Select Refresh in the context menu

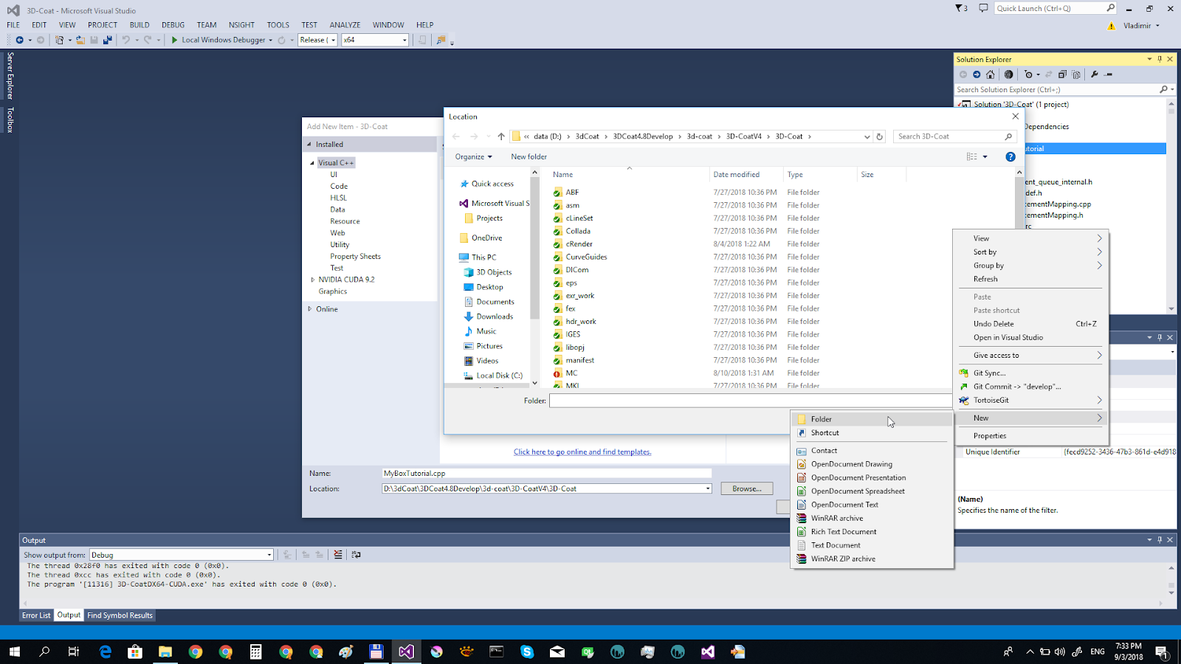coord(1030,279)
